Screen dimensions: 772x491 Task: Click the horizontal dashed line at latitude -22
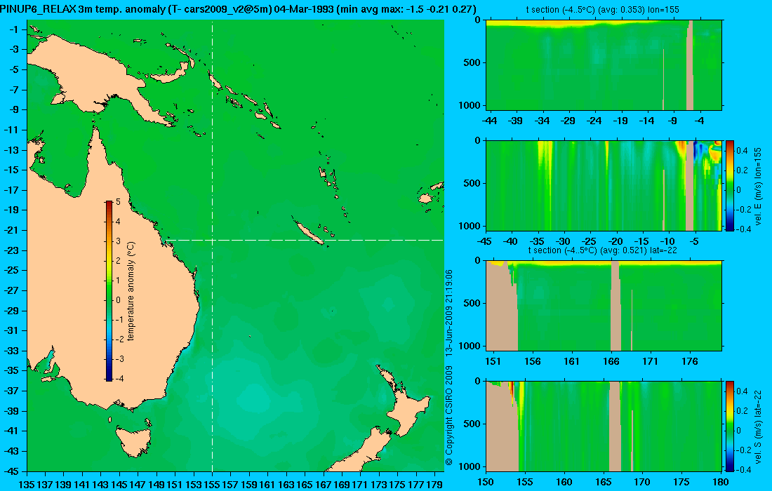tap(305, 240)
